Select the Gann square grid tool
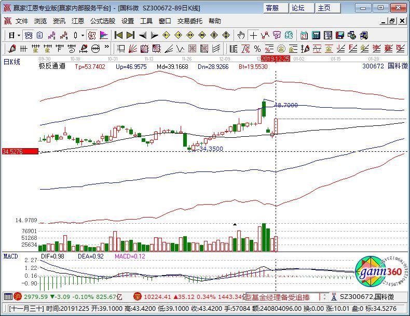This screenshot has height=316, width=410. coord(192,49)
